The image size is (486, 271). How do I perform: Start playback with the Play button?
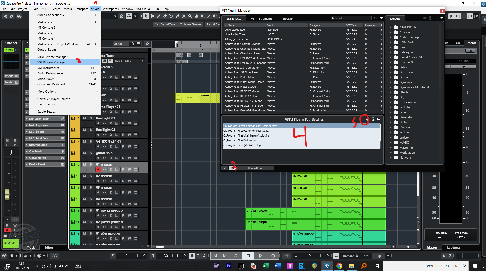260,256
